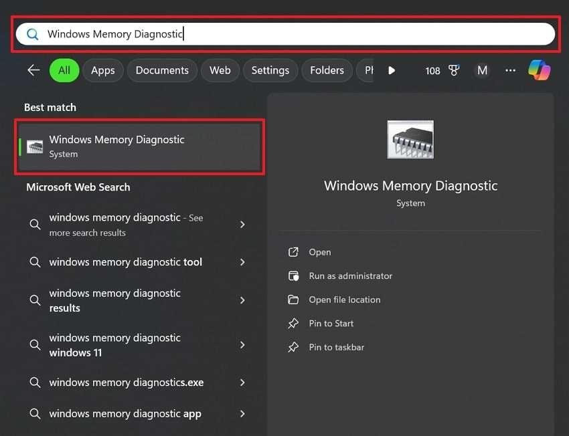Click the Pin to taskbar pin icon
This screenshot has width=569, height=436.
[x=293, y=347]
